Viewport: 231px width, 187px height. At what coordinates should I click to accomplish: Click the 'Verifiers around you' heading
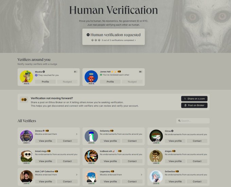[x=34, y=60]
